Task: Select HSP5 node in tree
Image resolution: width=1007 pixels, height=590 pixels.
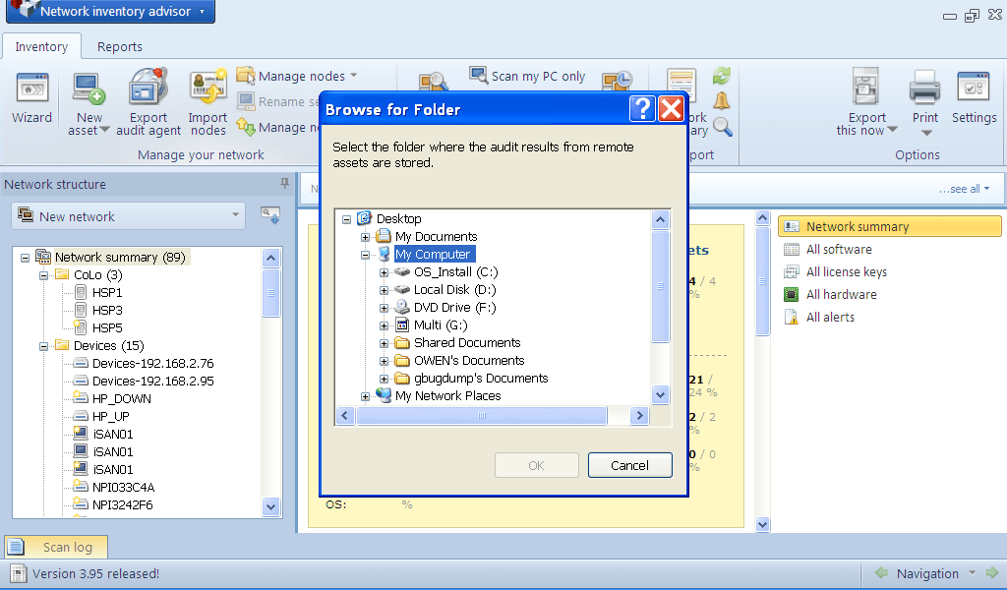Action: point(106,328)
